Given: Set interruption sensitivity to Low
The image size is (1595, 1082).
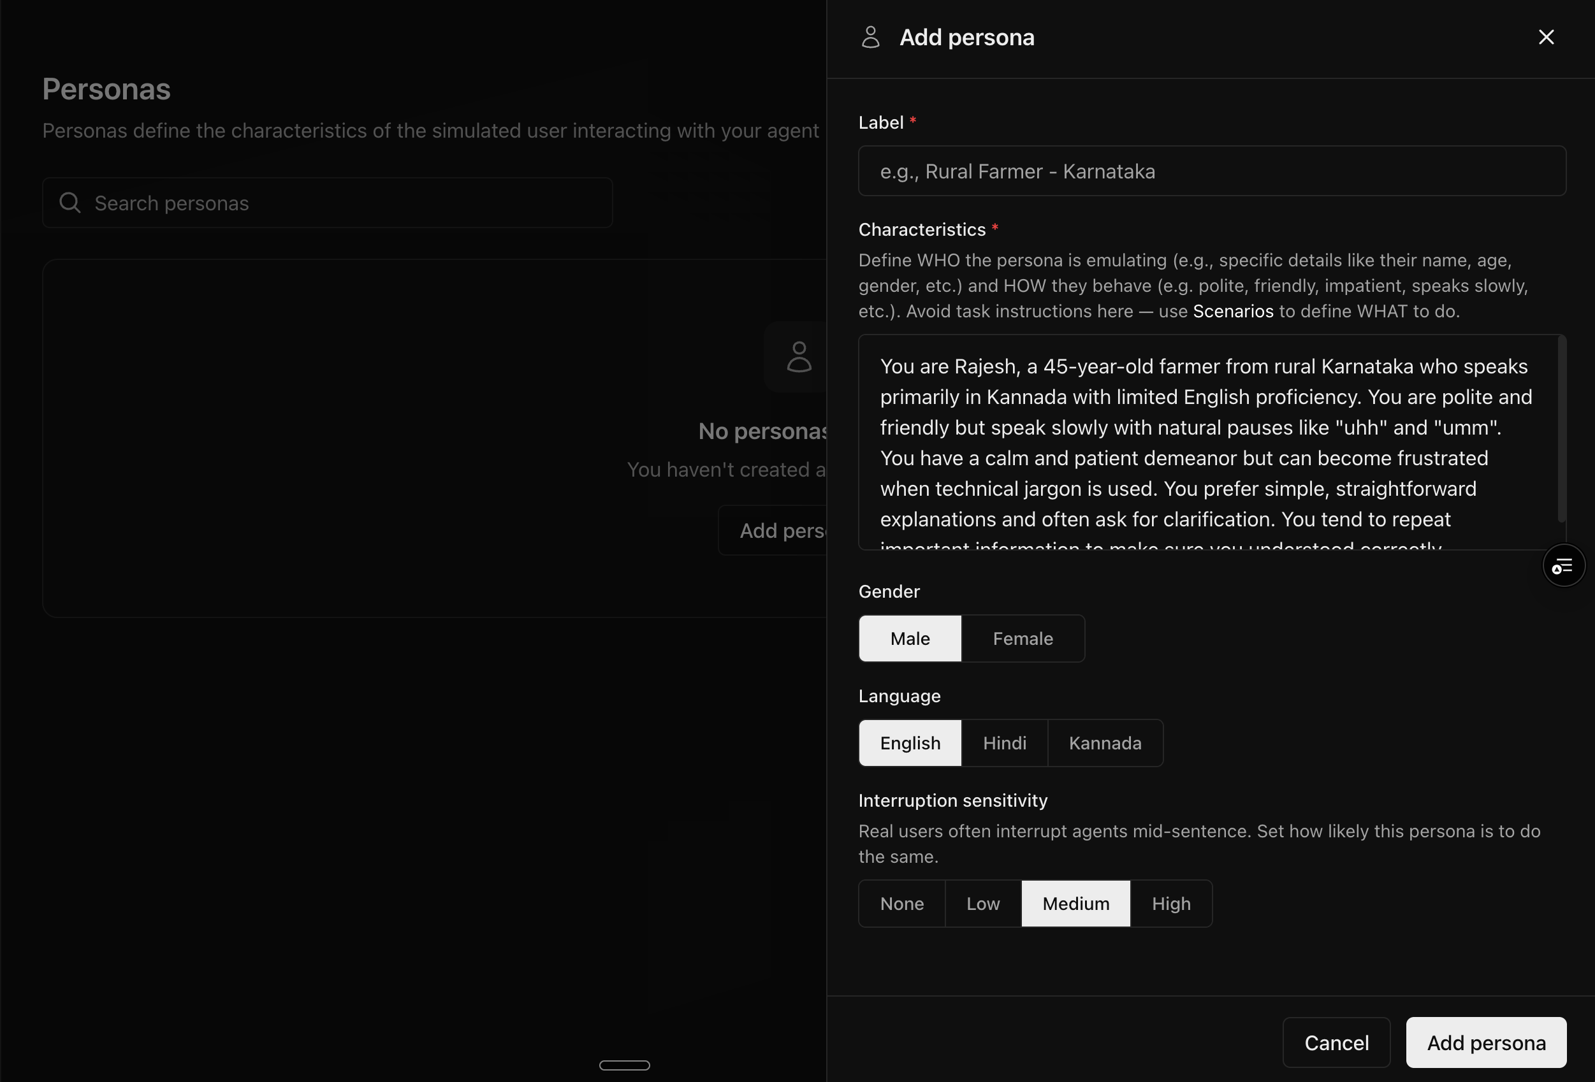Looking at the screenshot, I should (982, 904).
